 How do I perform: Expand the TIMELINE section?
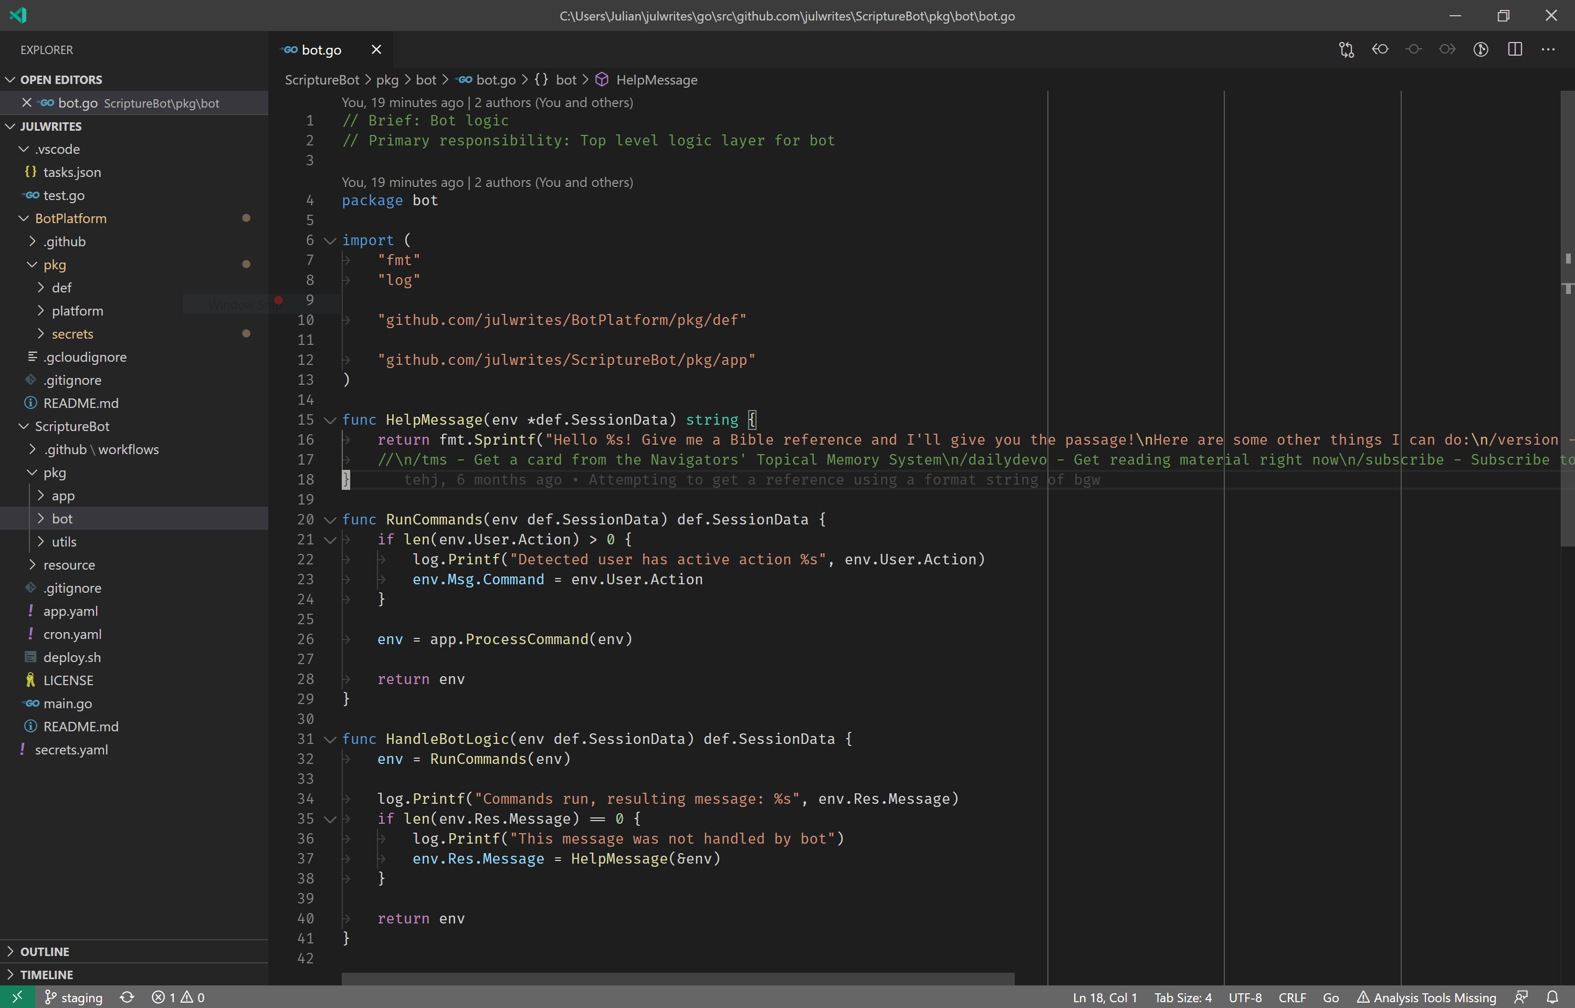46,974
